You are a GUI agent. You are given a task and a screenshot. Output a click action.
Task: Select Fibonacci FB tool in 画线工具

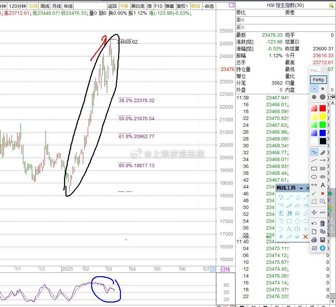[x=289, y=213]
